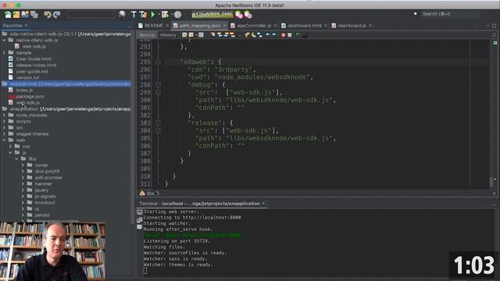Jump to the previous bookmark
500x281 pixels.
click(247, 34)
